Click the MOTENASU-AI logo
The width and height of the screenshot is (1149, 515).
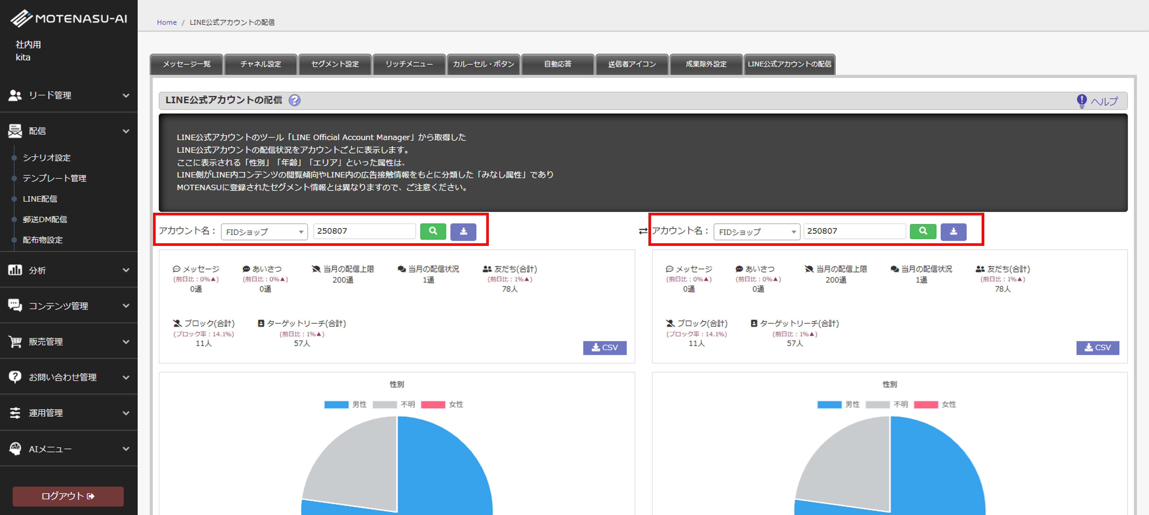tap(69, 19)
